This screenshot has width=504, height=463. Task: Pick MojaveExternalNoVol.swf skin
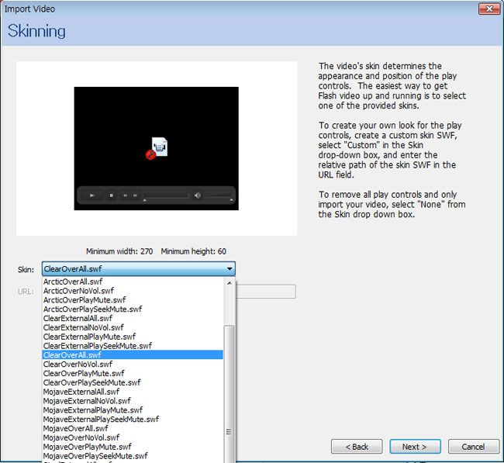(x=133, y=401)
